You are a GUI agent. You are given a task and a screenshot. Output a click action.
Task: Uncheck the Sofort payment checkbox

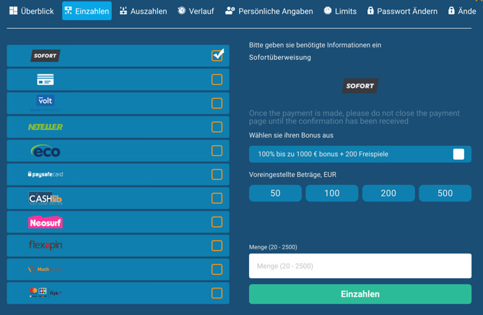coord(217,56)
